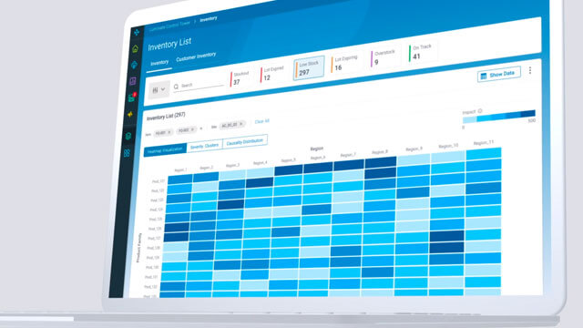Remove the first Item filter chip
The height and width of the screenshot is (328, 583).
169,132
